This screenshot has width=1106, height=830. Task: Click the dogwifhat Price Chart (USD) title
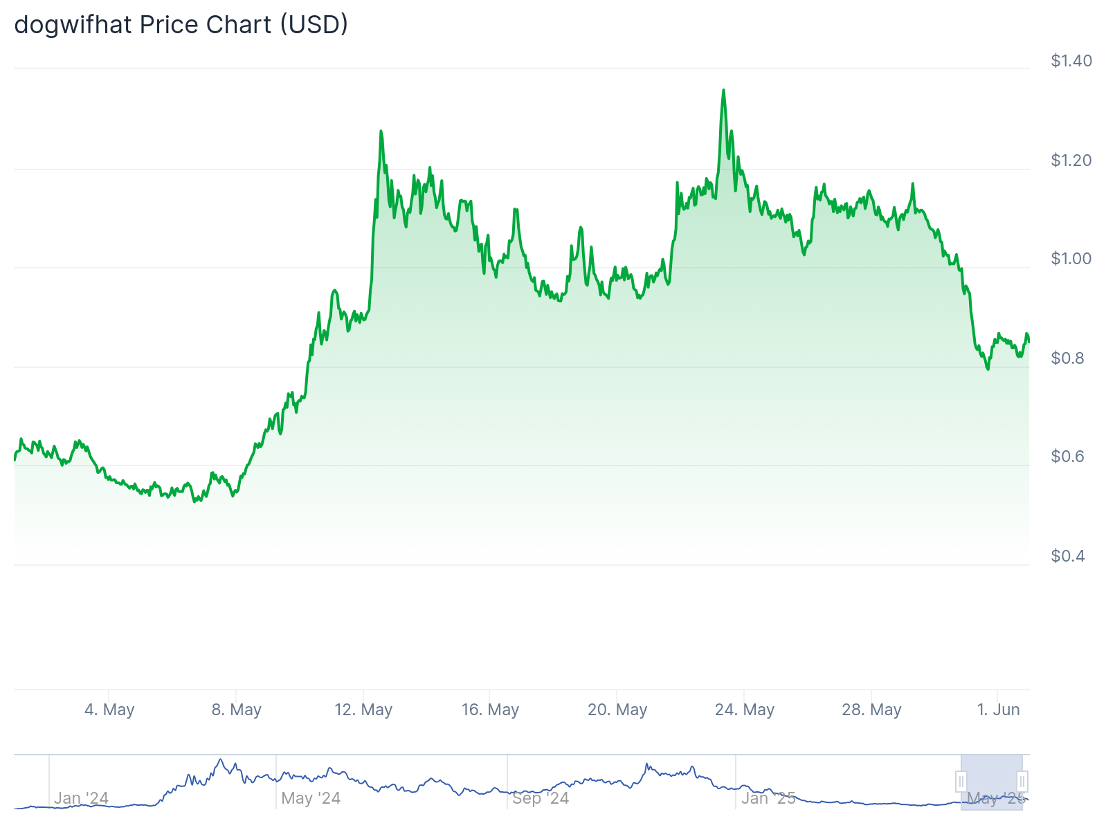click(x=181, y=25)
